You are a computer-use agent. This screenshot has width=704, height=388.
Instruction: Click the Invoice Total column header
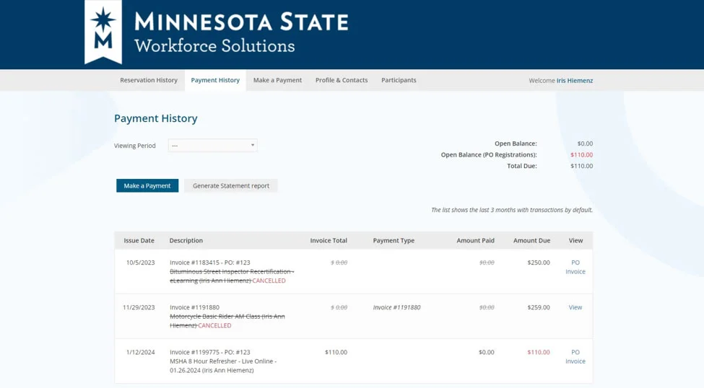pos(329,240)
